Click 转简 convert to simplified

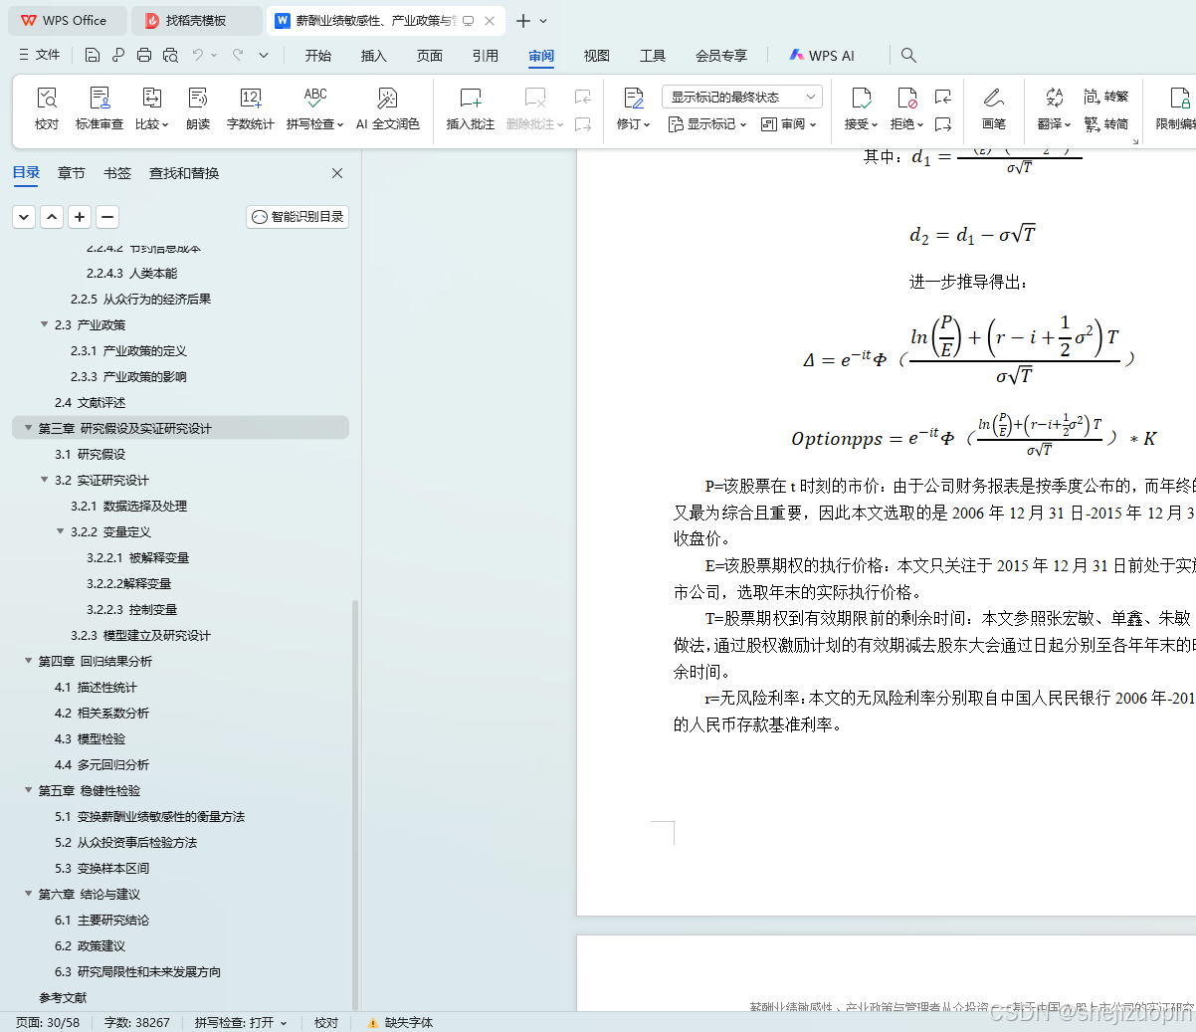click(1106, 124)
